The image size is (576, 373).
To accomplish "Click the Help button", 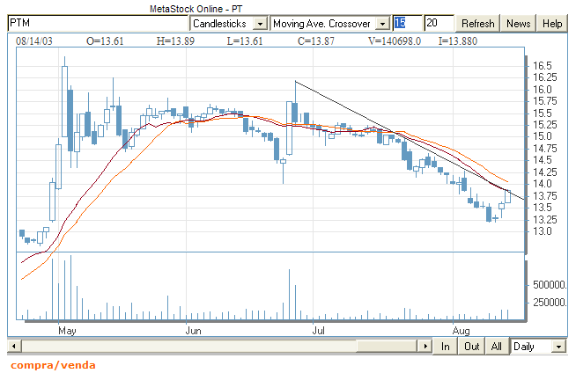I will point(552,24).
